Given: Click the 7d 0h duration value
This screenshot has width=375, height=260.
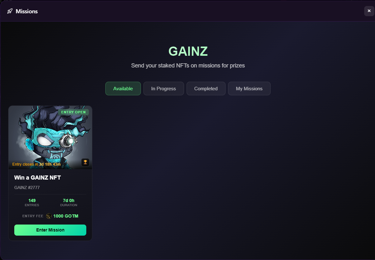Looking at the screenshot, I should click(69, 200).
